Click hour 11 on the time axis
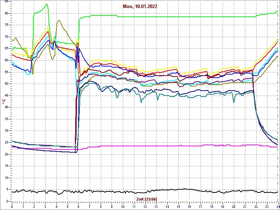The width and height of the screenshot is (280, 210). pos(134,206)
